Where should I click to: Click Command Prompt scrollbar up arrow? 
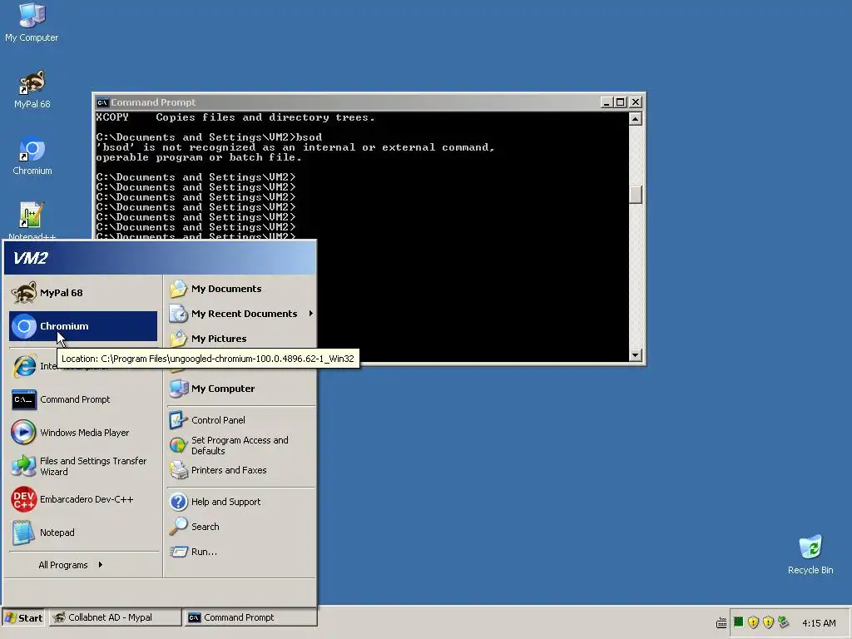(x=636, y=119)
